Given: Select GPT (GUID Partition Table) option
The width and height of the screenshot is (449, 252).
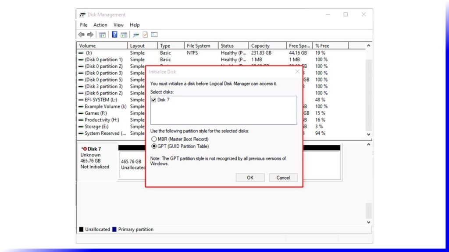Looking at the screenshot, I should pyautogui.click(x=154, y=146).
